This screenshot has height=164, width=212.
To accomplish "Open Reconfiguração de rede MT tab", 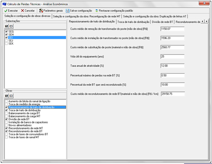I will 86,16.
